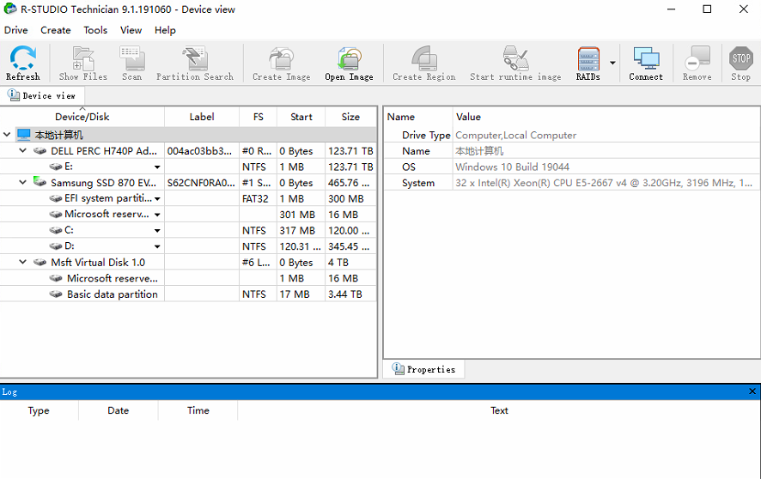Select the Samsung SSD 870 disk icon
This screenshot has width=761, height=479.
40,182
